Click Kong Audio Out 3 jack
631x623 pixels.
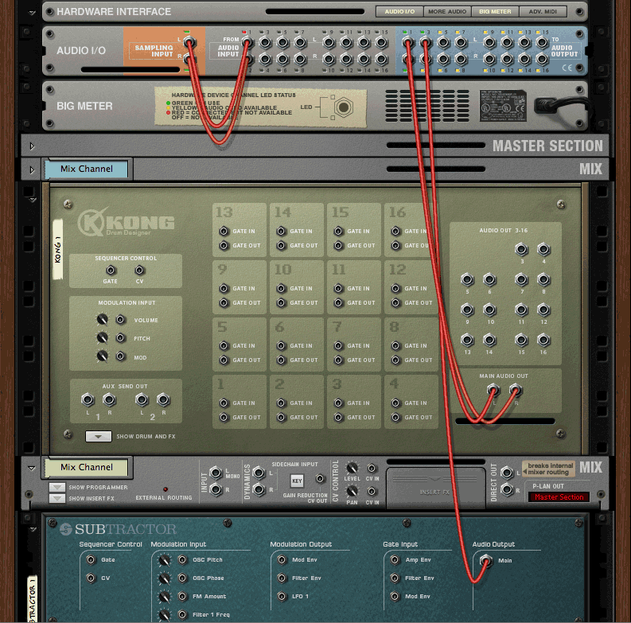[x=521, y=249]
